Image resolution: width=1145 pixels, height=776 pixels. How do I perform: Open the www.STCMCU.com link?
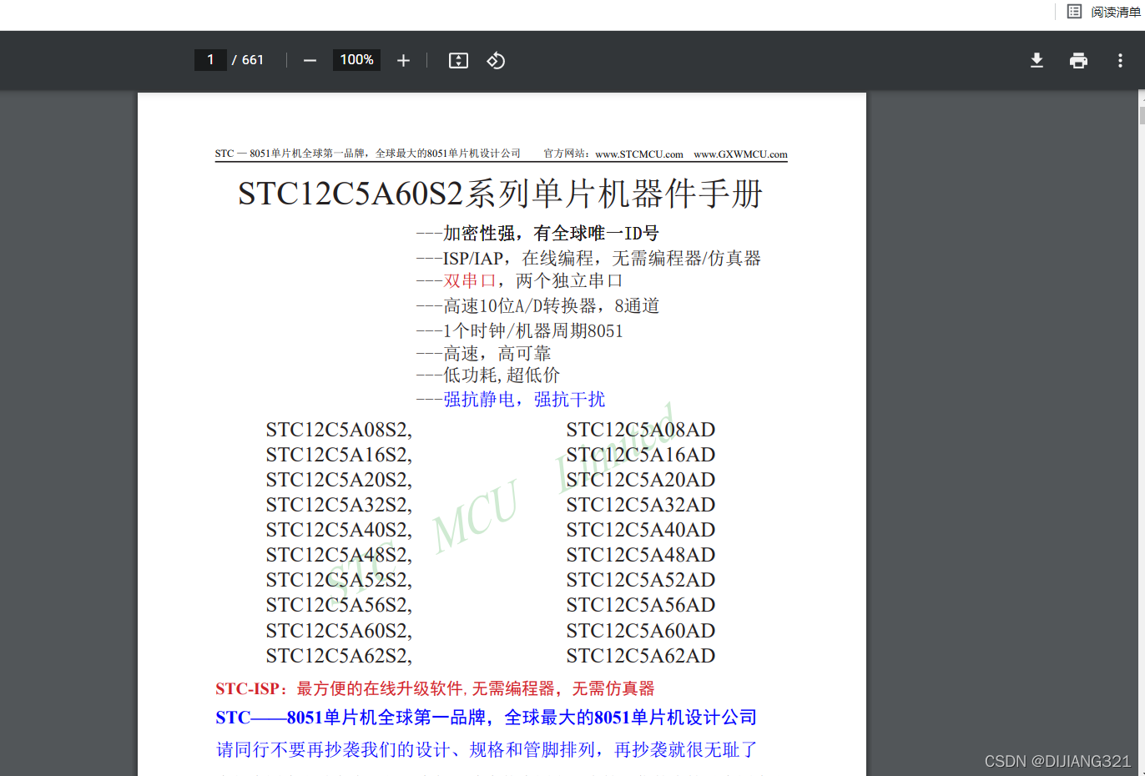(x=638, y=154)
